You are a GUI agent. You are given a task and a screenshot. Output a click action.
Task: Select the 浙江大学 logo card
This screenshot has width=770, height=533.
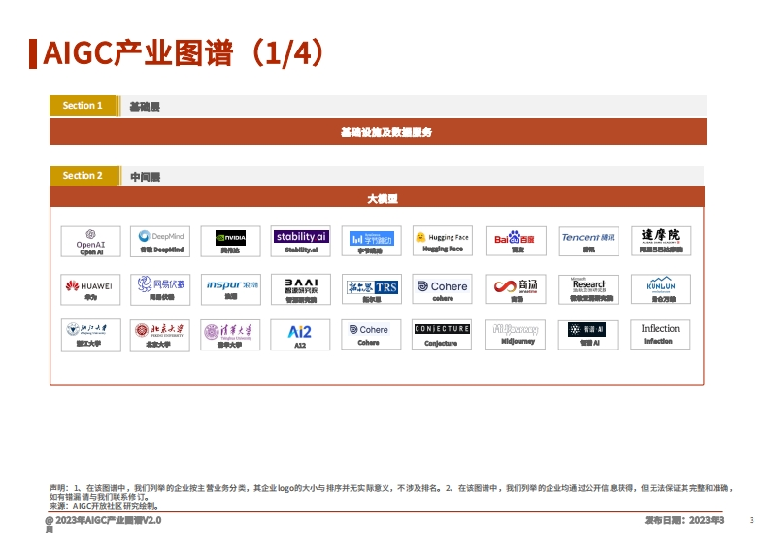(x=91, y=335)
